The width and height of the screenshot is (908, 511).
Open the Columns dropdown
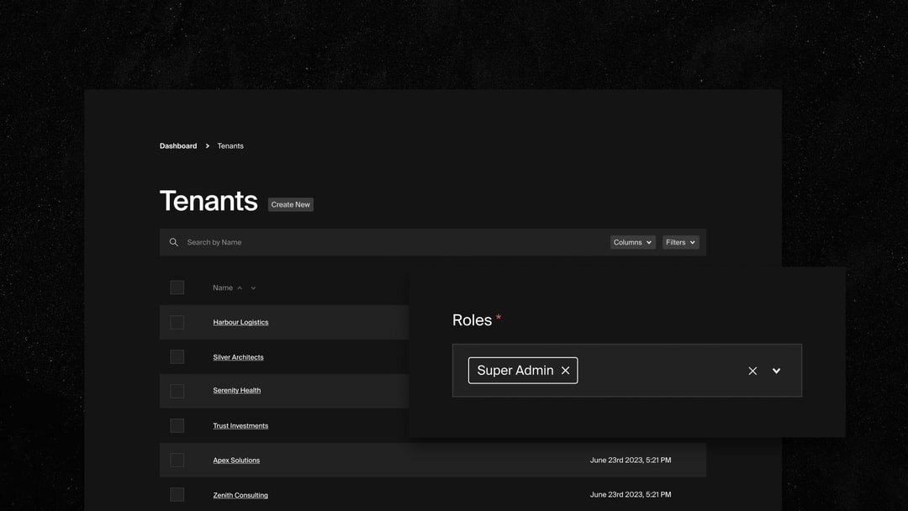[x=632, y=242]
